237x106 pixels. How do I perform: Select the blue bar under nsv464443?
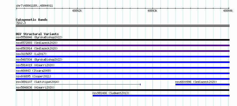[x=122, y=73]
